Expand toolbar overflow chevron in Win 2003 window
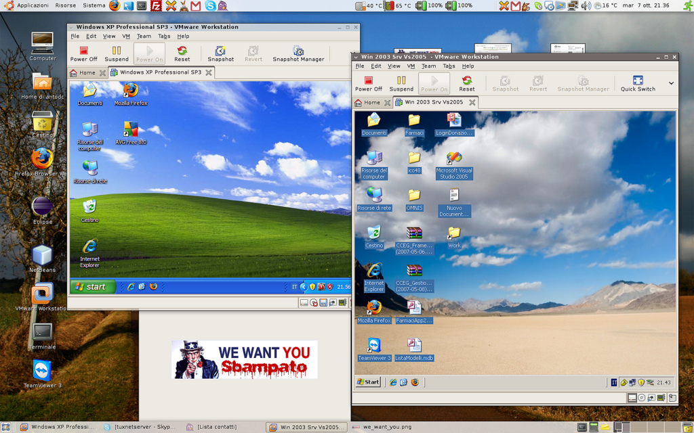 click(x=671, y=83)
